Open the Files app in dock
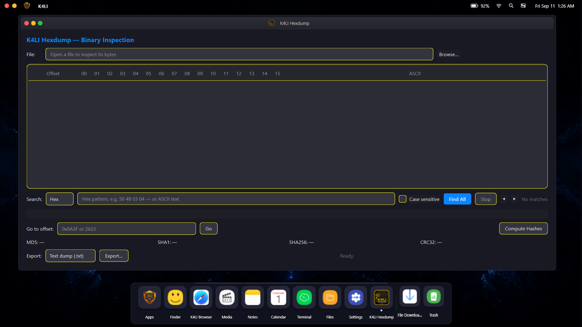The image size is (582, 327). coord(330,298)
